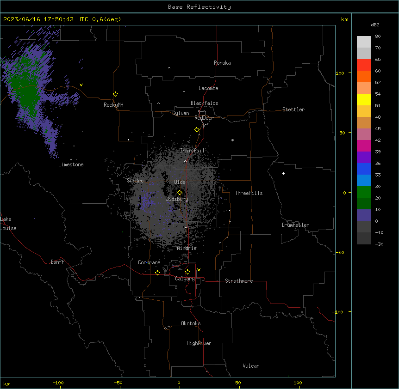Click the Blackfalds town label
399x389 pixels.
[204, 103]
